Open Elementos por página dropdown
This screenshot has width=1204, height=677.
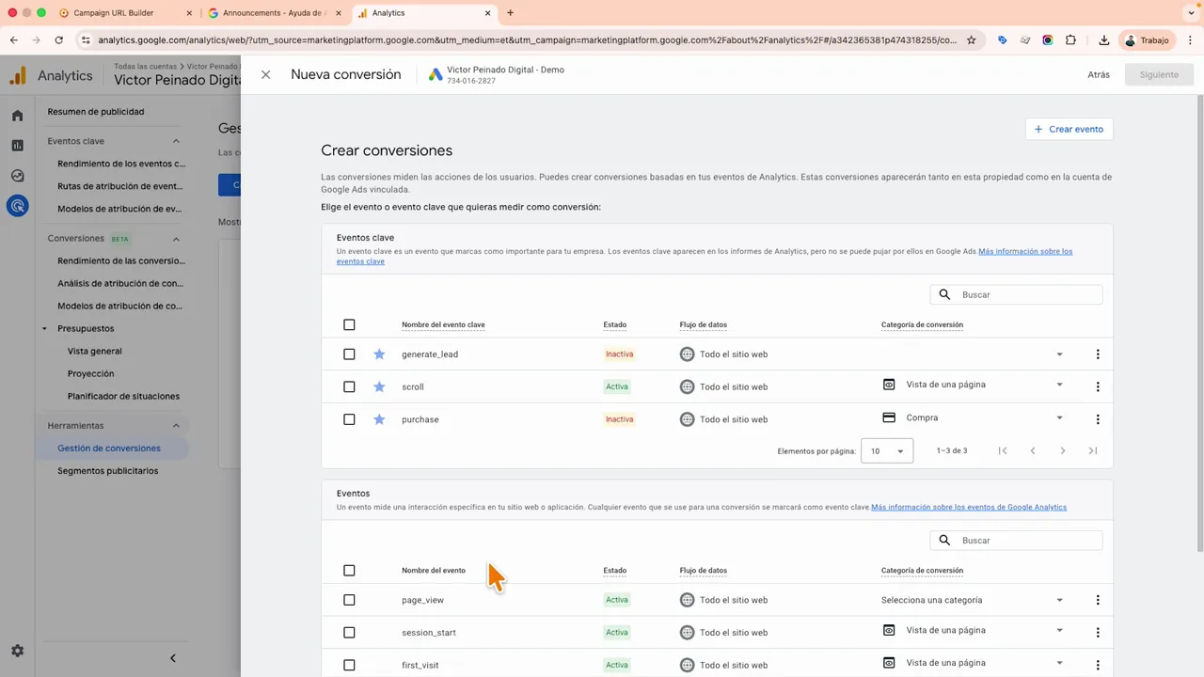(x=887, y=451)
